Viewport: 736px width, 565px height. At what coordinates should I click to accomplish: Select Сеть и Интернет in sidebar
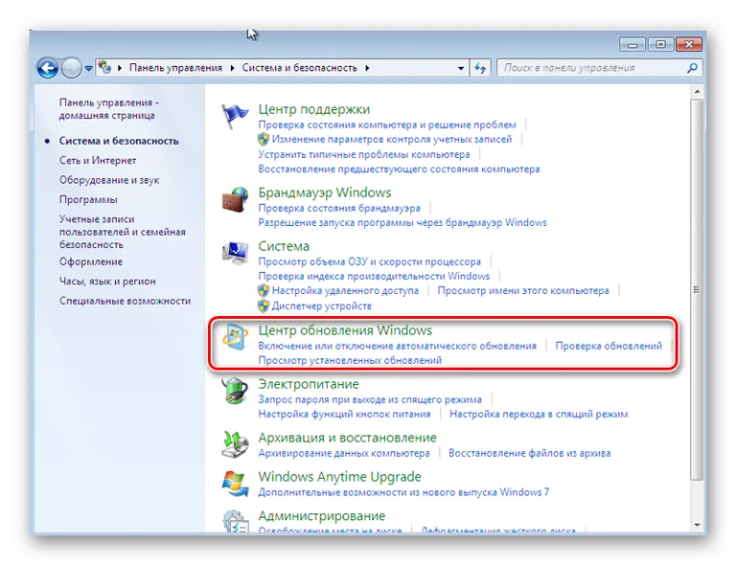[x=98, y=160]
